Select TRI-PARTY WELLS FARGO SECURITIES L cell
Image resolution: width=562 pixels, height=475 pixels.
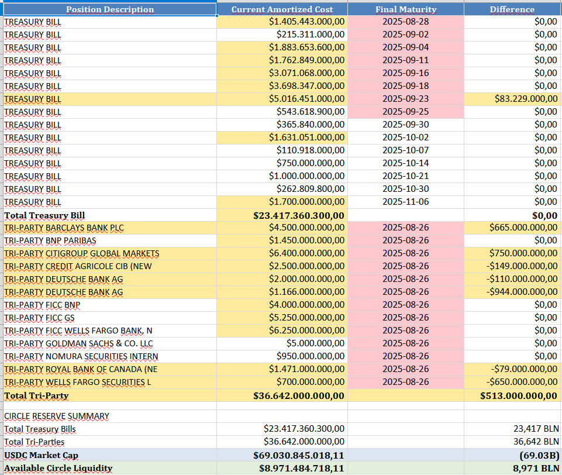point(110,383)
